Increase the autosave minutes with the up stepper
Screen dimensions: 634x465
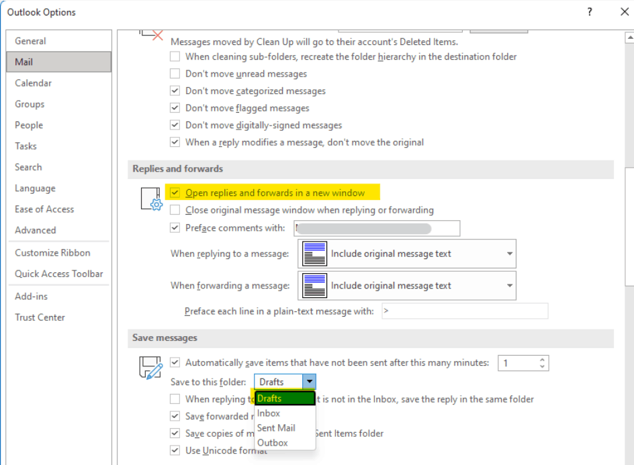tap(543, 359)
